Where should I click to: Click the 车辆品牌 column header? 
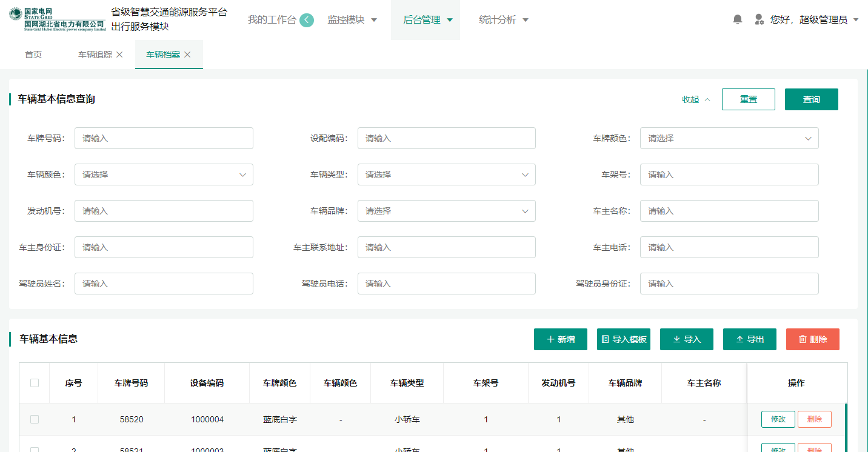click(x=625, y=383)
